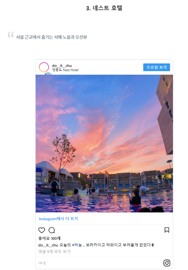Open the do__it__chu profile avatar circle
188x270 pixels.
[x=44, y=67]
